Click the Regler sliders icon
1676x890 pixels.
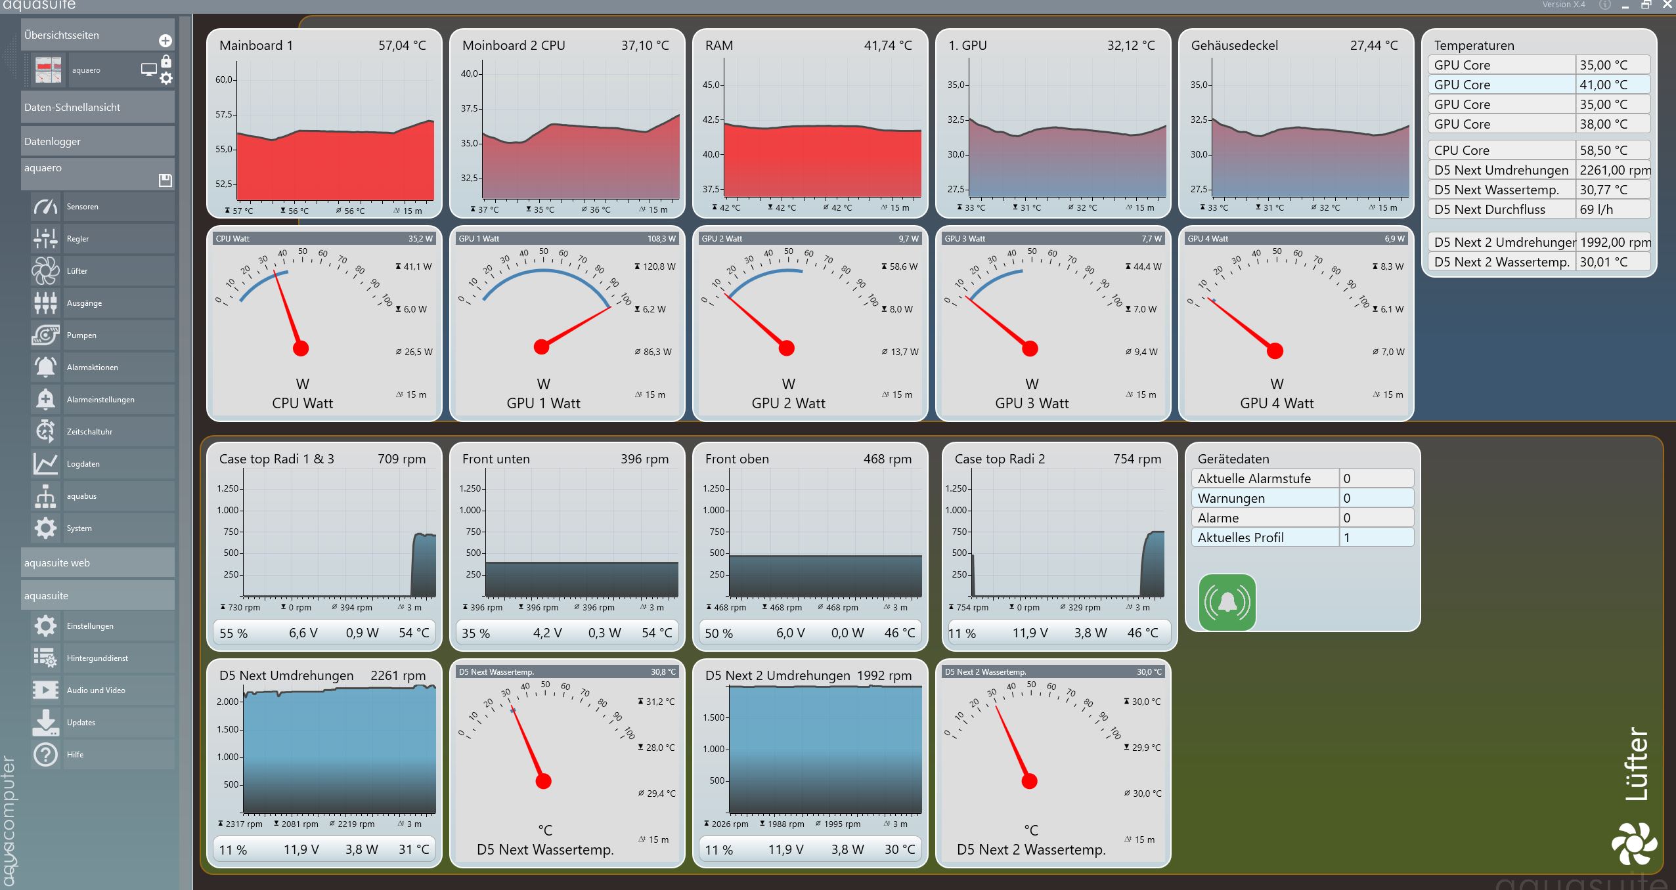pos(45,239)
